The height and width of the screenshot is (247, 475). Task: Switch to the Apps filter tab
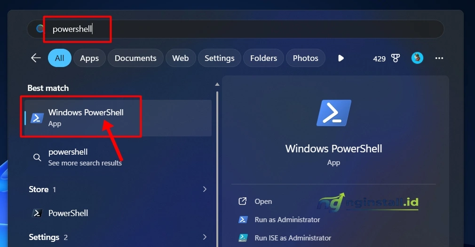point(89,58)
